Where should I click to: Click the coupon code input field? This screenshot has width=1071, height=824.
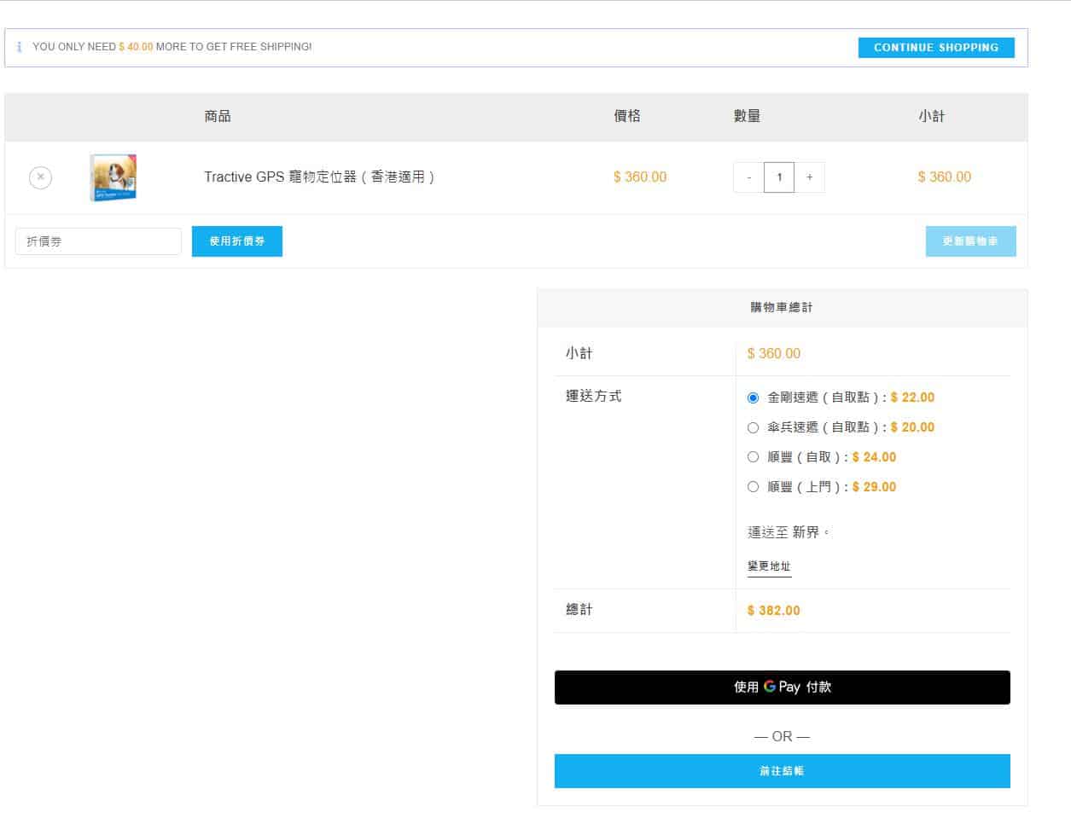pos(98,241)
